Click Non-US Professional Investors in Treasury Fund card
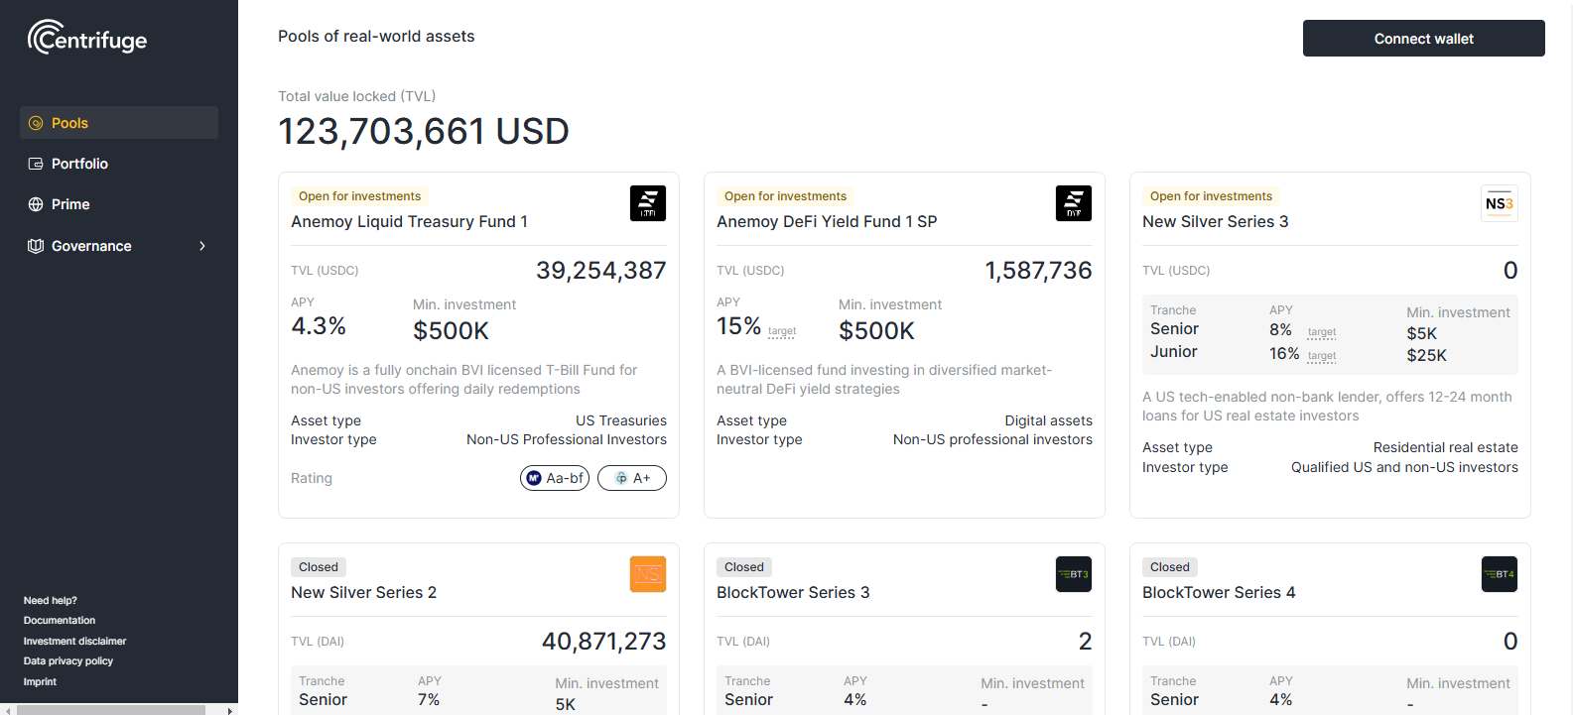Viewport: 1573px width, 715px height. click(567, 439)
